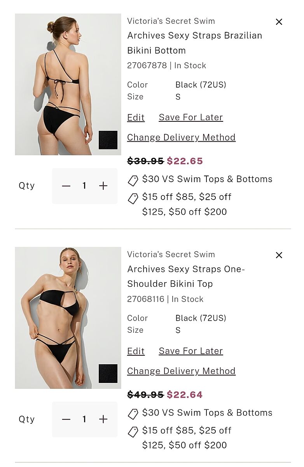Decrease quantity of Brazilian Bikini Bottom
This screenshot has height=467, width=304.
(x=66, y=186)
